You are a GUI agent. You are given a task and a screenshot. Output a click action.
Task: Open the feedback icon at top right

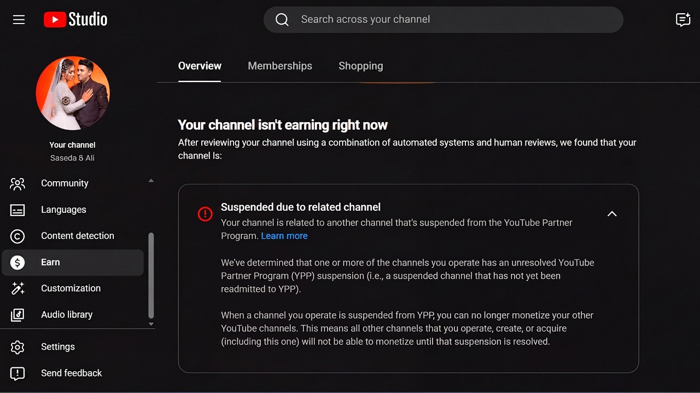[x=683, y=20]
